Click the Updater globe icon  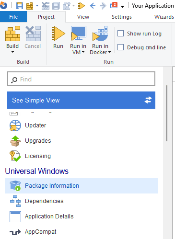[15, 125]
